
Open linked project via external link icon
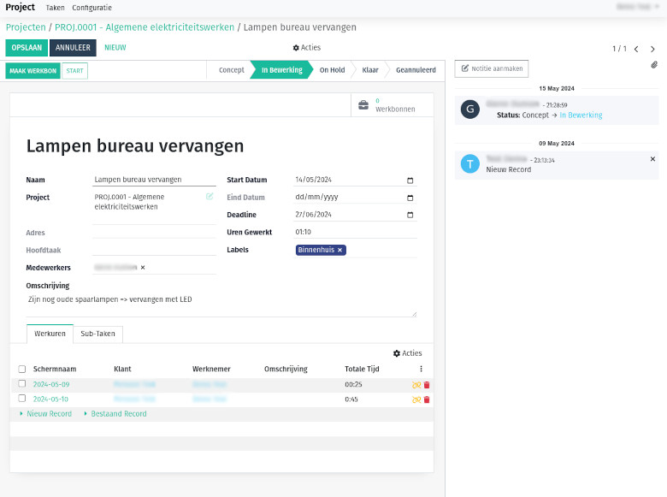point(210,196)
